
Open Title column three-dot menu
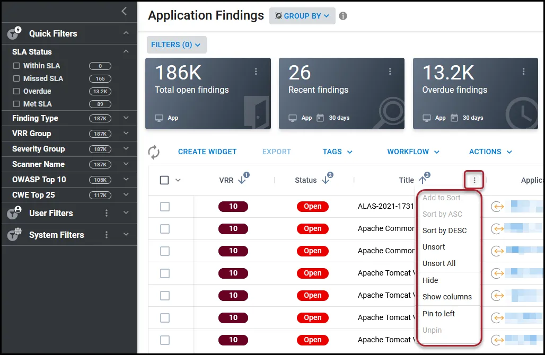(474, 180)
